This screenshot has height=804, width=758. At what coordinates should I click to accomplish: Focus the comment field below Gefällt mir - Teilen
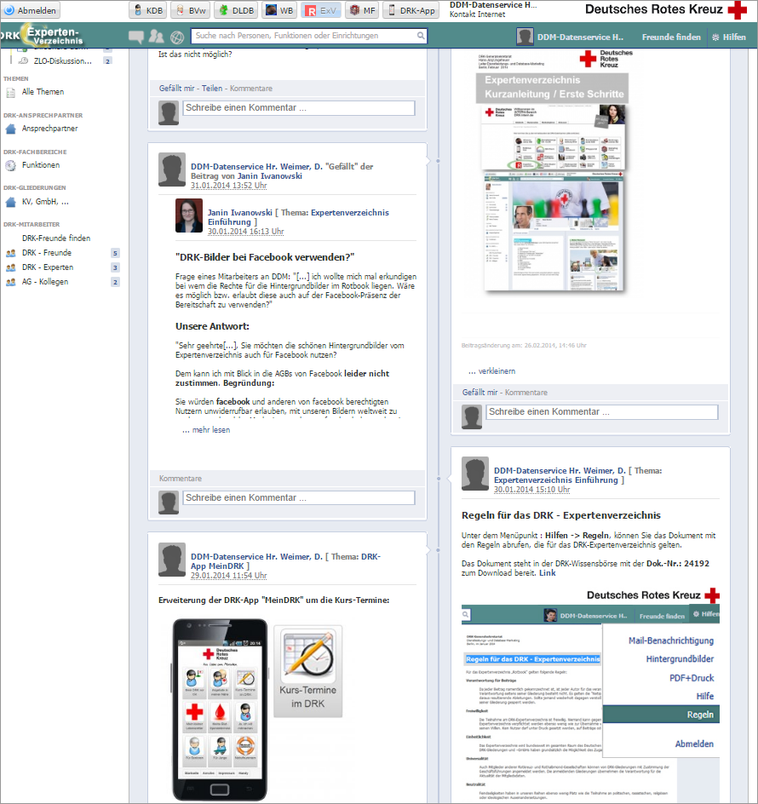click(x=299, y=107)
